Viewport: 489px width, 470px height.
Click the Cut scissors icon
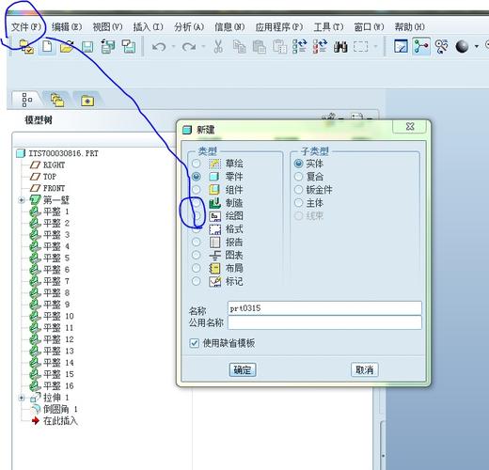(218, 47)
